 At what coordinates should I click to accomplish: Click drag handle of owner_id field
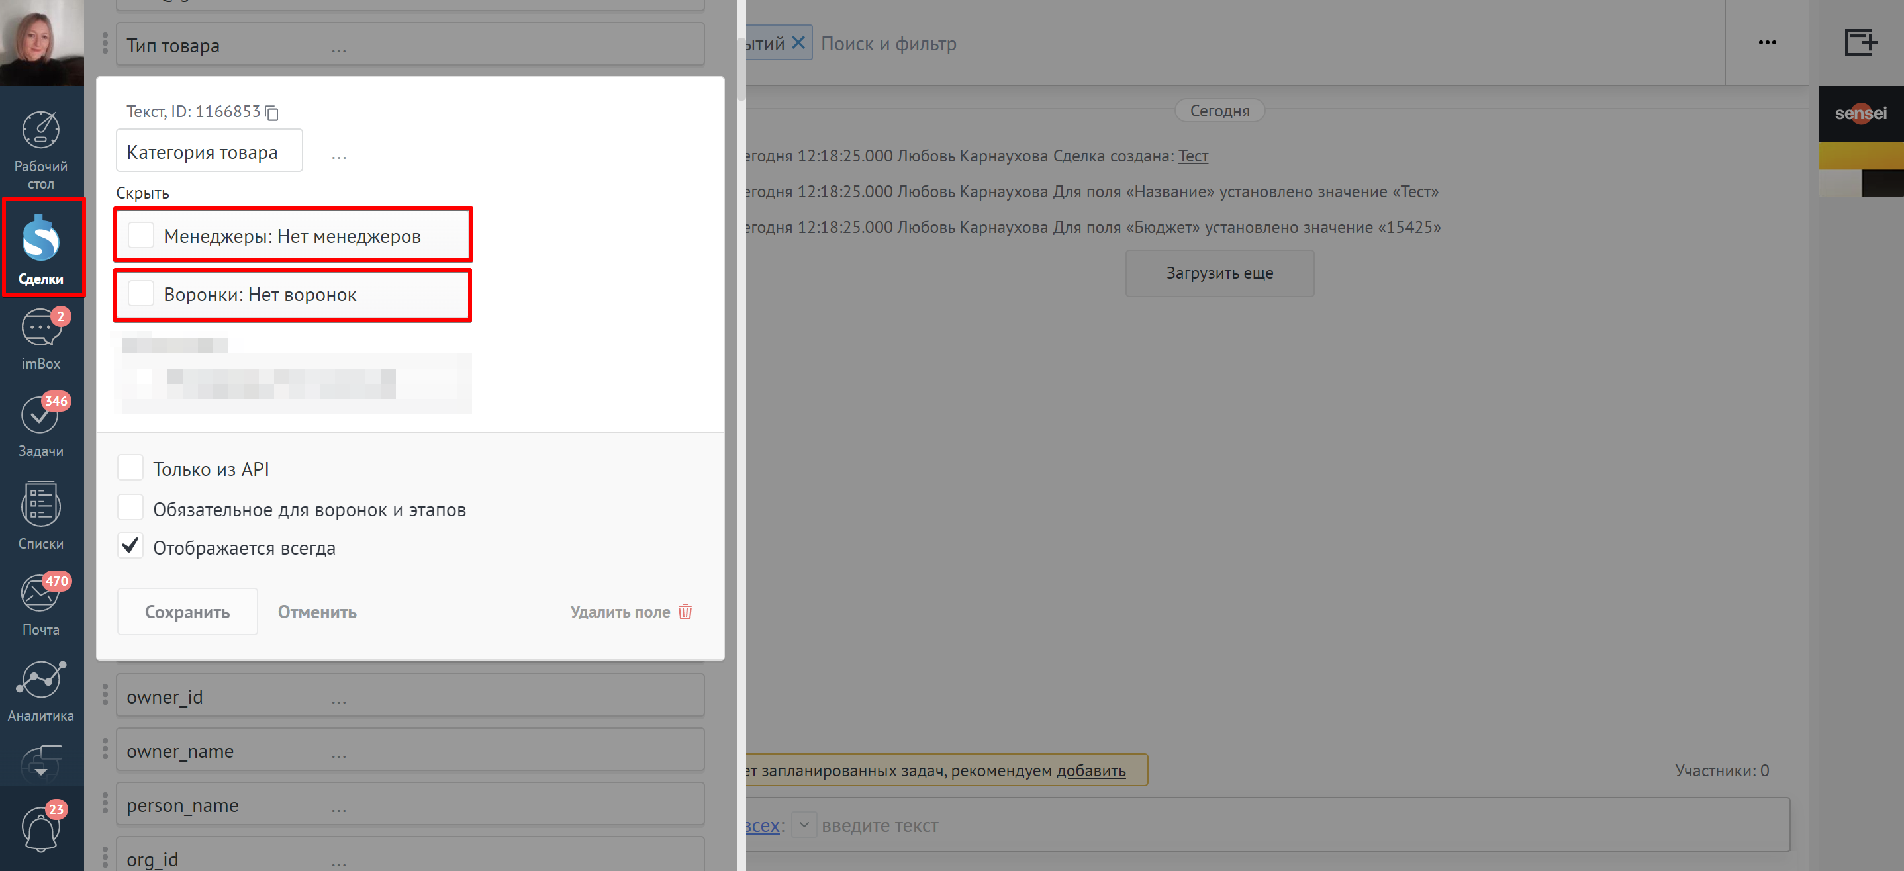click(105, 695)
